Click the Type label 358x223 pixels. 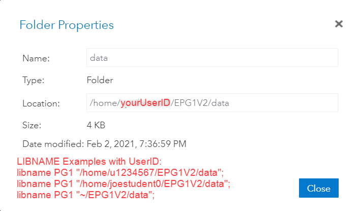tap(34, 80)
